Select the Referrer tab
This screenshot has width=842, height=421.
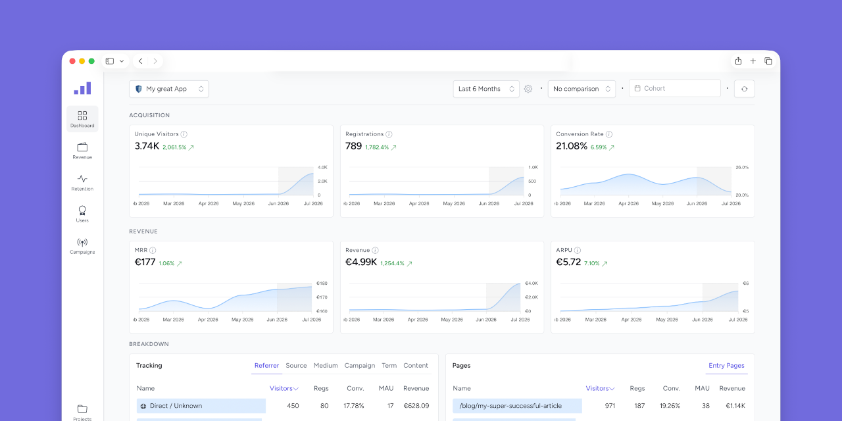[266, 366]
